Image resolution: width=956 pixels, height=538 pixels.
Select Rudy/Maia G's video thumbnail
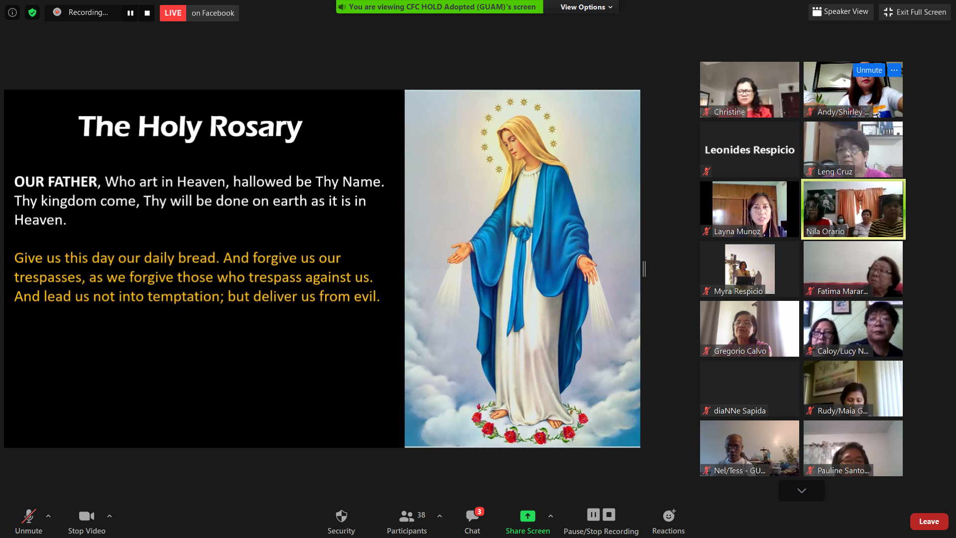point(853,389)
